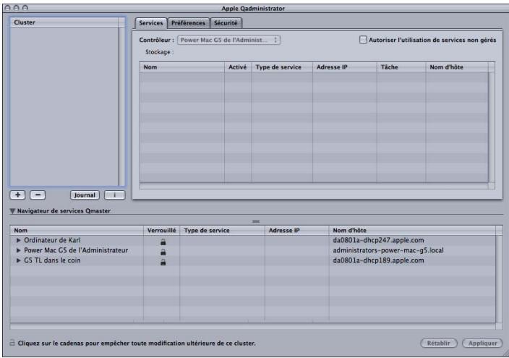Click the horizontal scrollbar under navigator table
This screenshot has height=358, width=509.
click(x=252, y=326)
